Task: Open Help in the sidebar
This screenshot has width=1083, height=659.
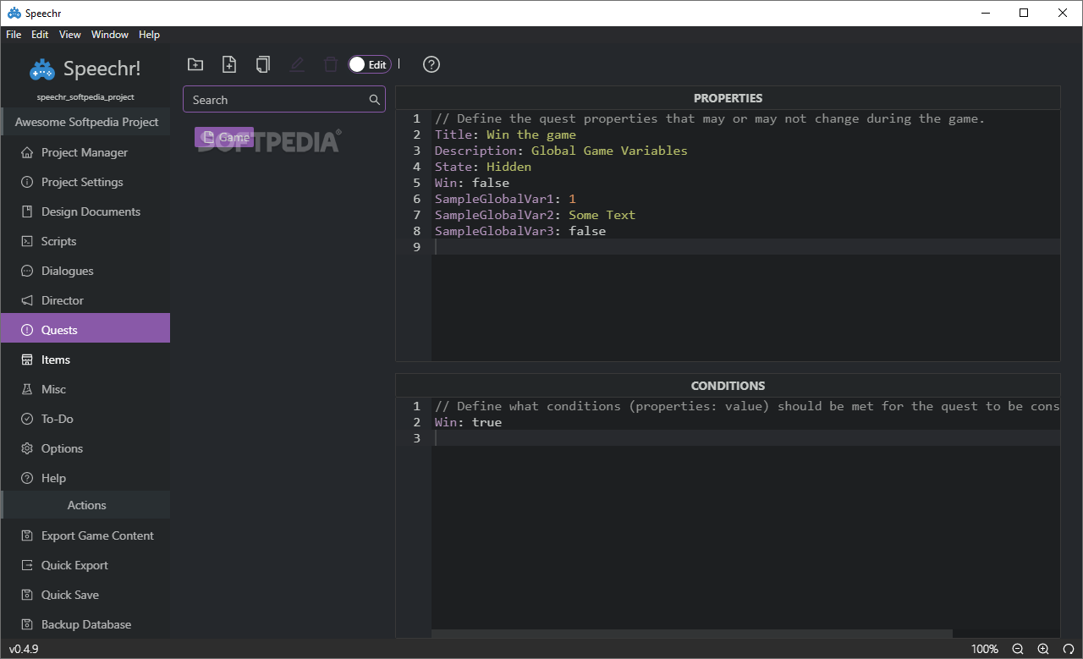Action: (85, 478)
